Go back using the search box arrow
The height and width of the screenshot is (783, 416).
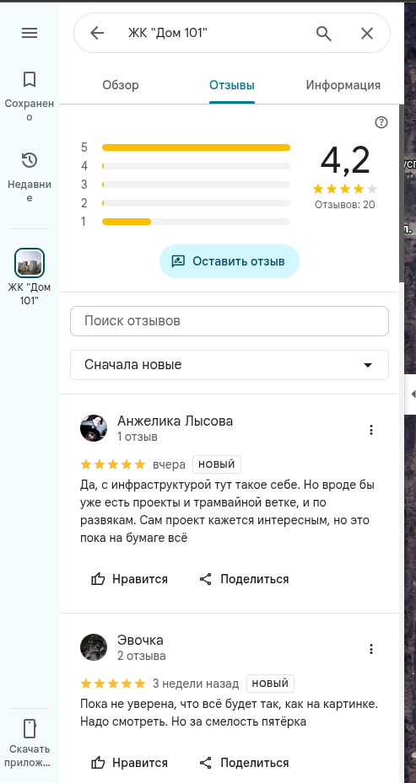coord(97,34)
